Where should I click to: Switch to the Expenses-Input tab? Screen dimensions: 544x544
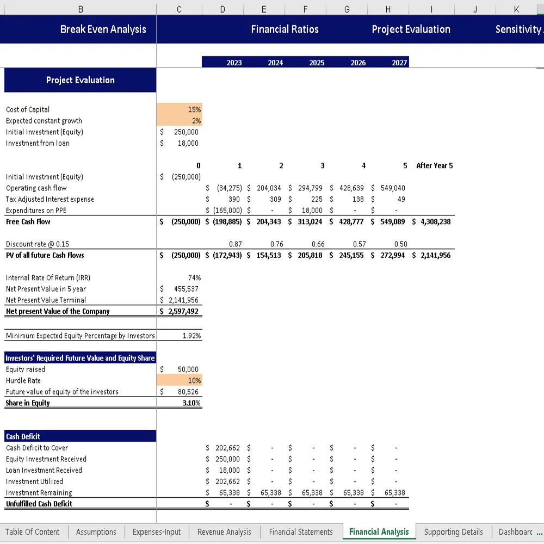point(156,532)
